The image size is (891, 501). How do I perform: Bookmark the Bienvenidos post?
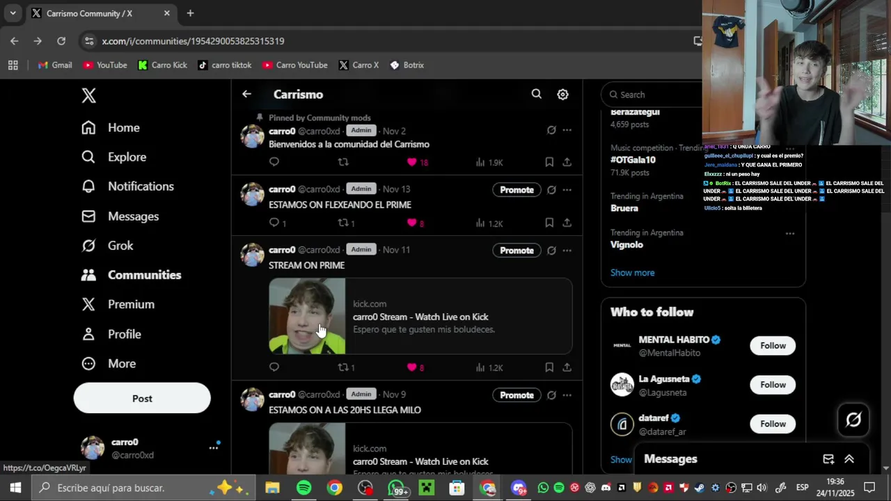pos(549,162)
